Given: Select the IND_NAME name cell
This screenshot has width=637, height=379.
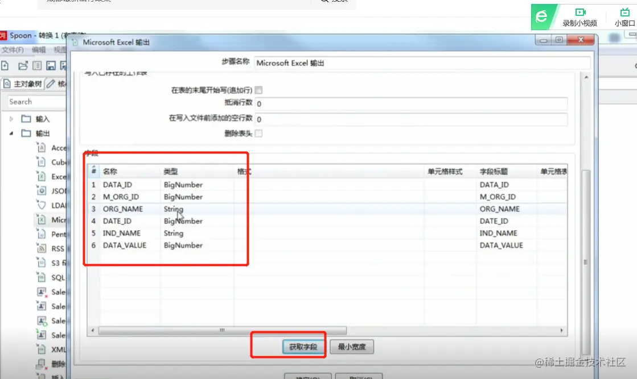Looking at the screenshot, I should pos(130,233).
